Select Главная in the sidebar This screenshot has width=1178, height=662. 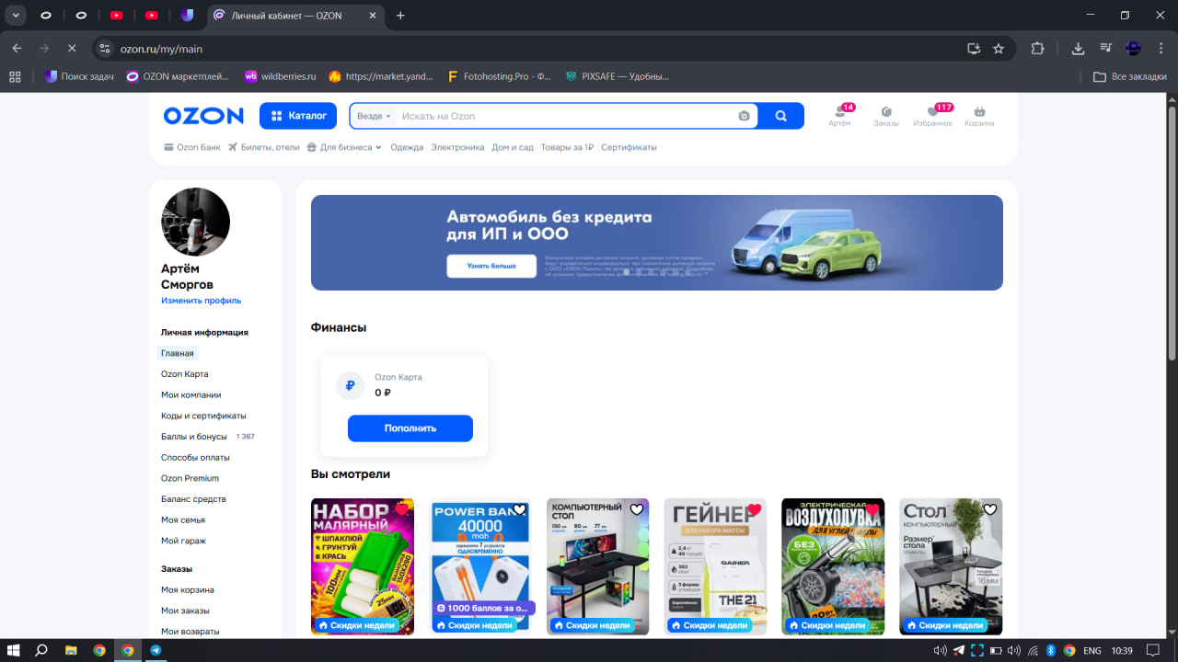pyautogui.click(x=178, y=353)
